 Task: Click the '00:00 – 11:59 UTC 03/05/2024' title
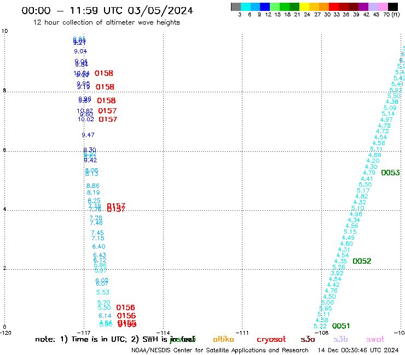pos(107,10)
